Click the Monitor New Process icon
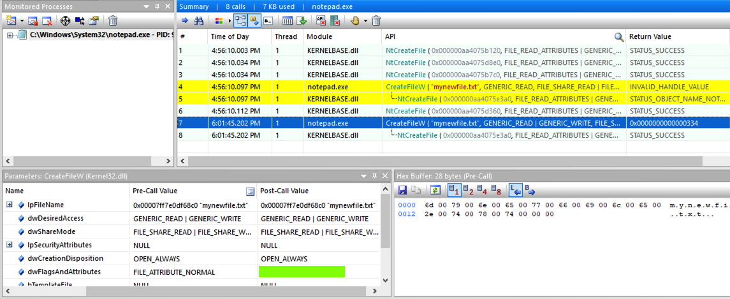Image resolution: width=730 pixels, height=299 pixels. [11, 20]
